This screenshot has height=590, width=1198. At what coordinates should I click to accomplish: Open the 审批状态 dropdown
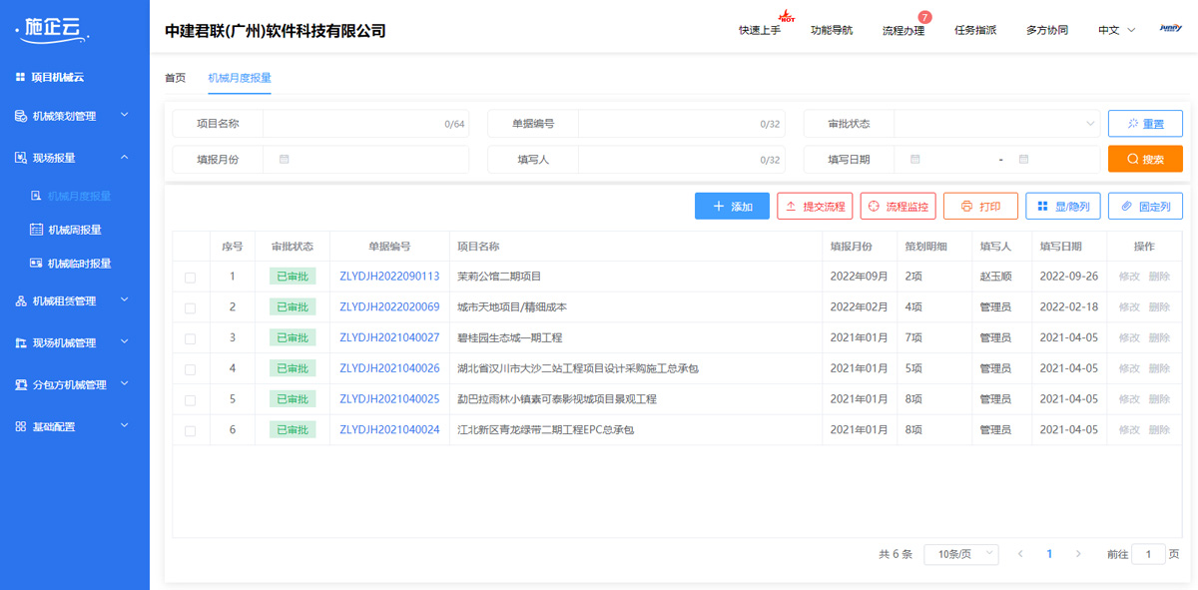996,124
